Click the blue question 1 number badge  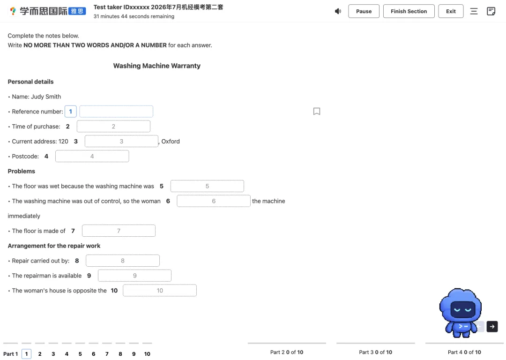[x=70, y=112]
